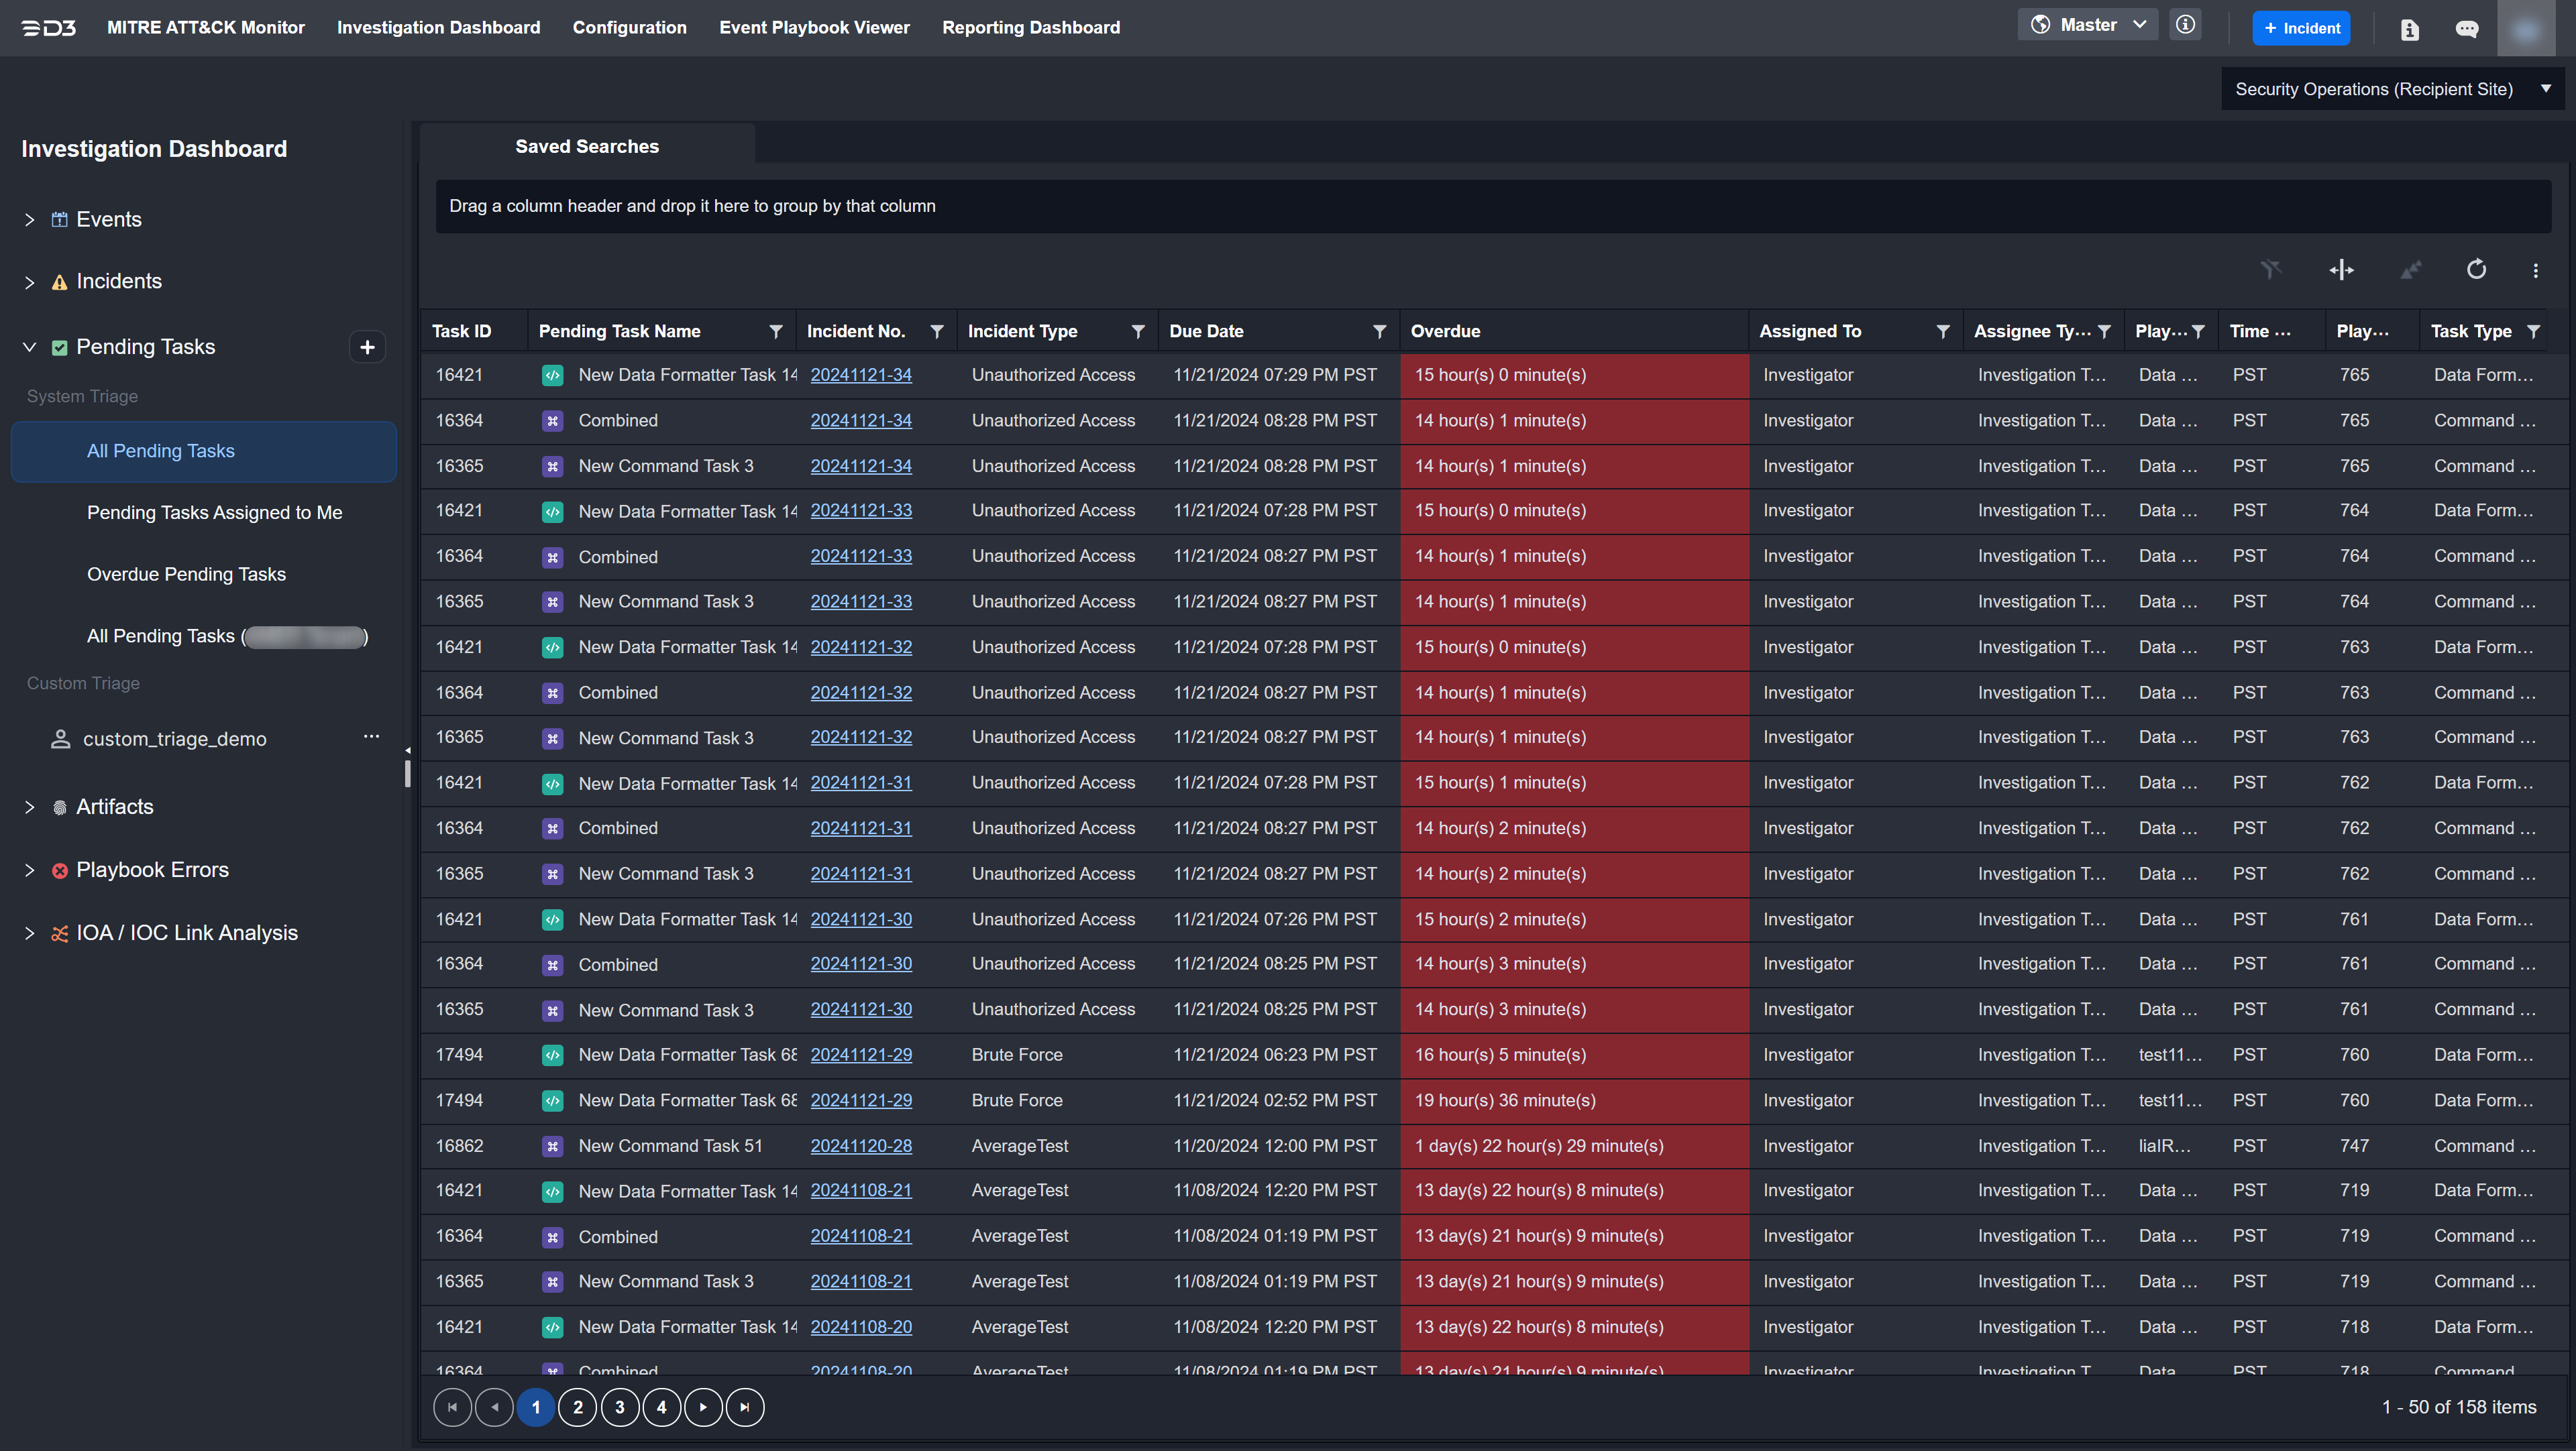Viewport: 2576px width, 1451px height.
Task: Open the Security Operations site dropdown
Action: coord(2391,89)
